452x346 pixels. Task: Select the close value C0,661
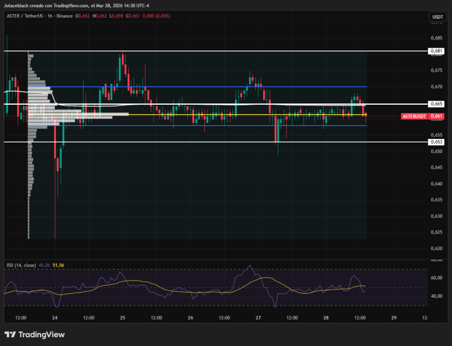click(x=133, y=16)
